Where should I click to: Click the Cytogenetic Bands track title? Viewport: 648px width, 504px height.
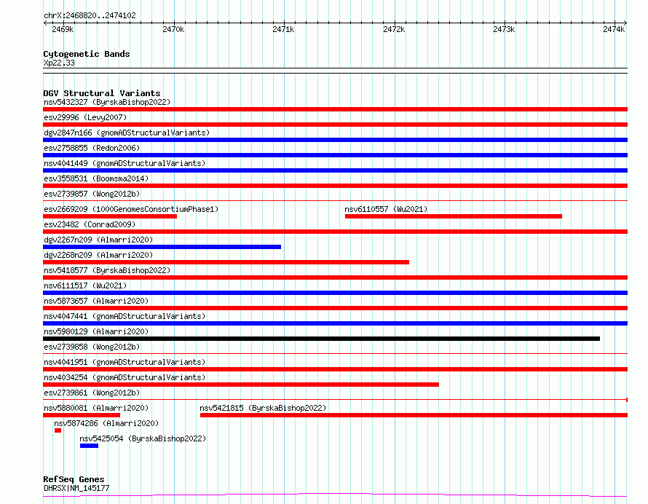point(87,54)
